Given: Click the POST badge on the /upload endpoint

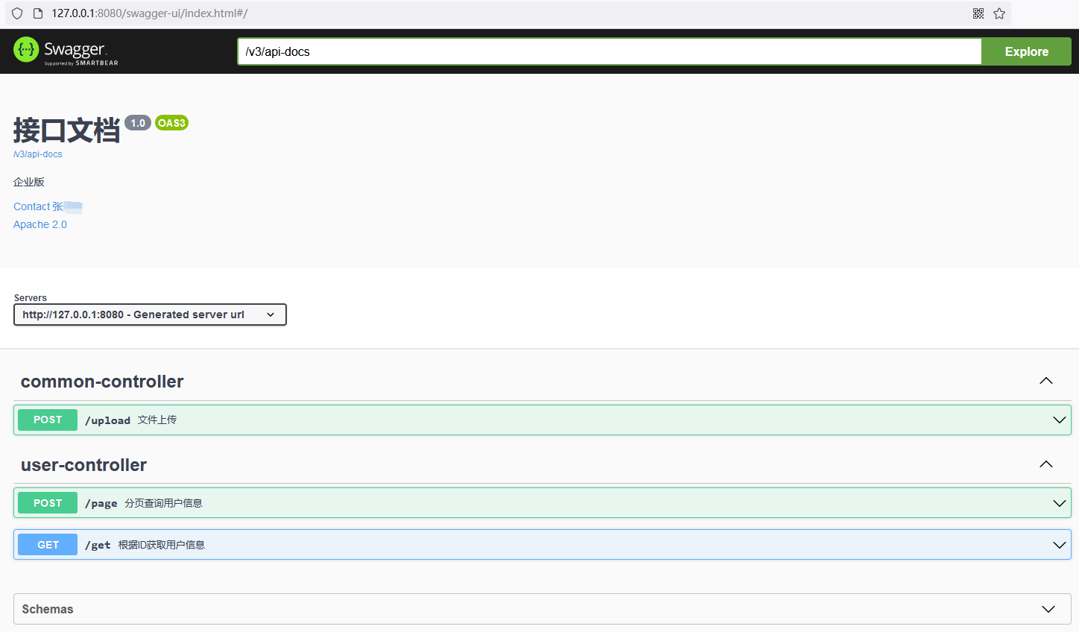Looking at the screenshot, I should coord(47,420).
